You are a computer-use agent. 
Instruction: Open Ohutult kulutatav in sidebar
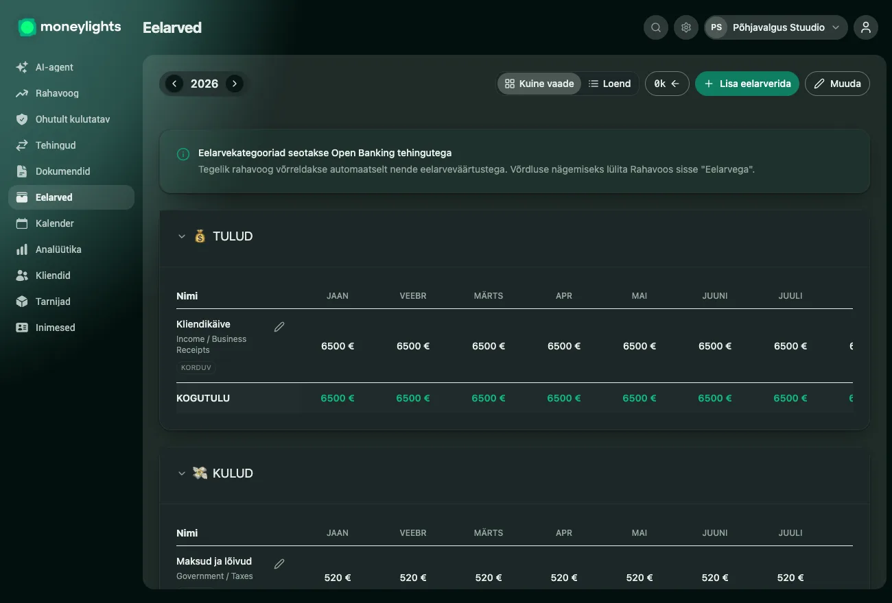(x=71, y=119)
